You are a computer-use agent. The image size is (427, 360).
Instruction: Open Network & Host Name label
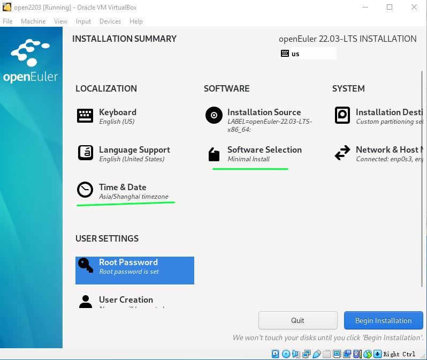(390, 149)
